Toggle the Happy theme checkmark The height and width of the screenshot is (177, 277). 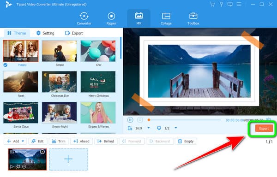(x=6, y=65)
